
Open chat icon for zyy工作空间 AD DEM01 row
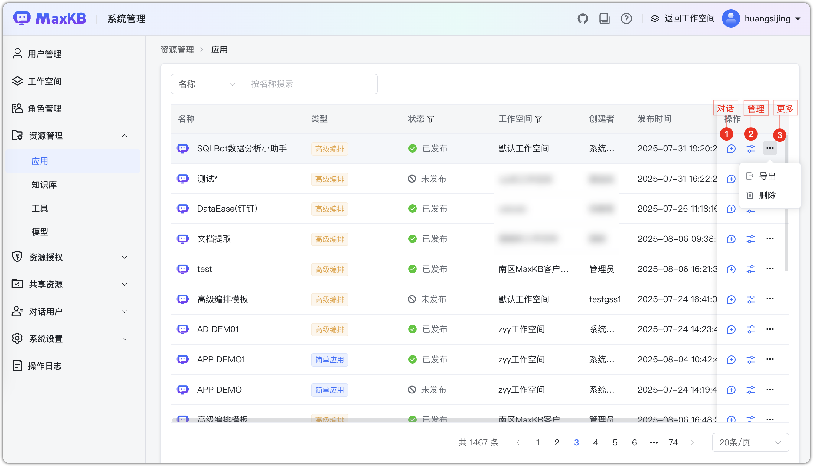(731, 329)
